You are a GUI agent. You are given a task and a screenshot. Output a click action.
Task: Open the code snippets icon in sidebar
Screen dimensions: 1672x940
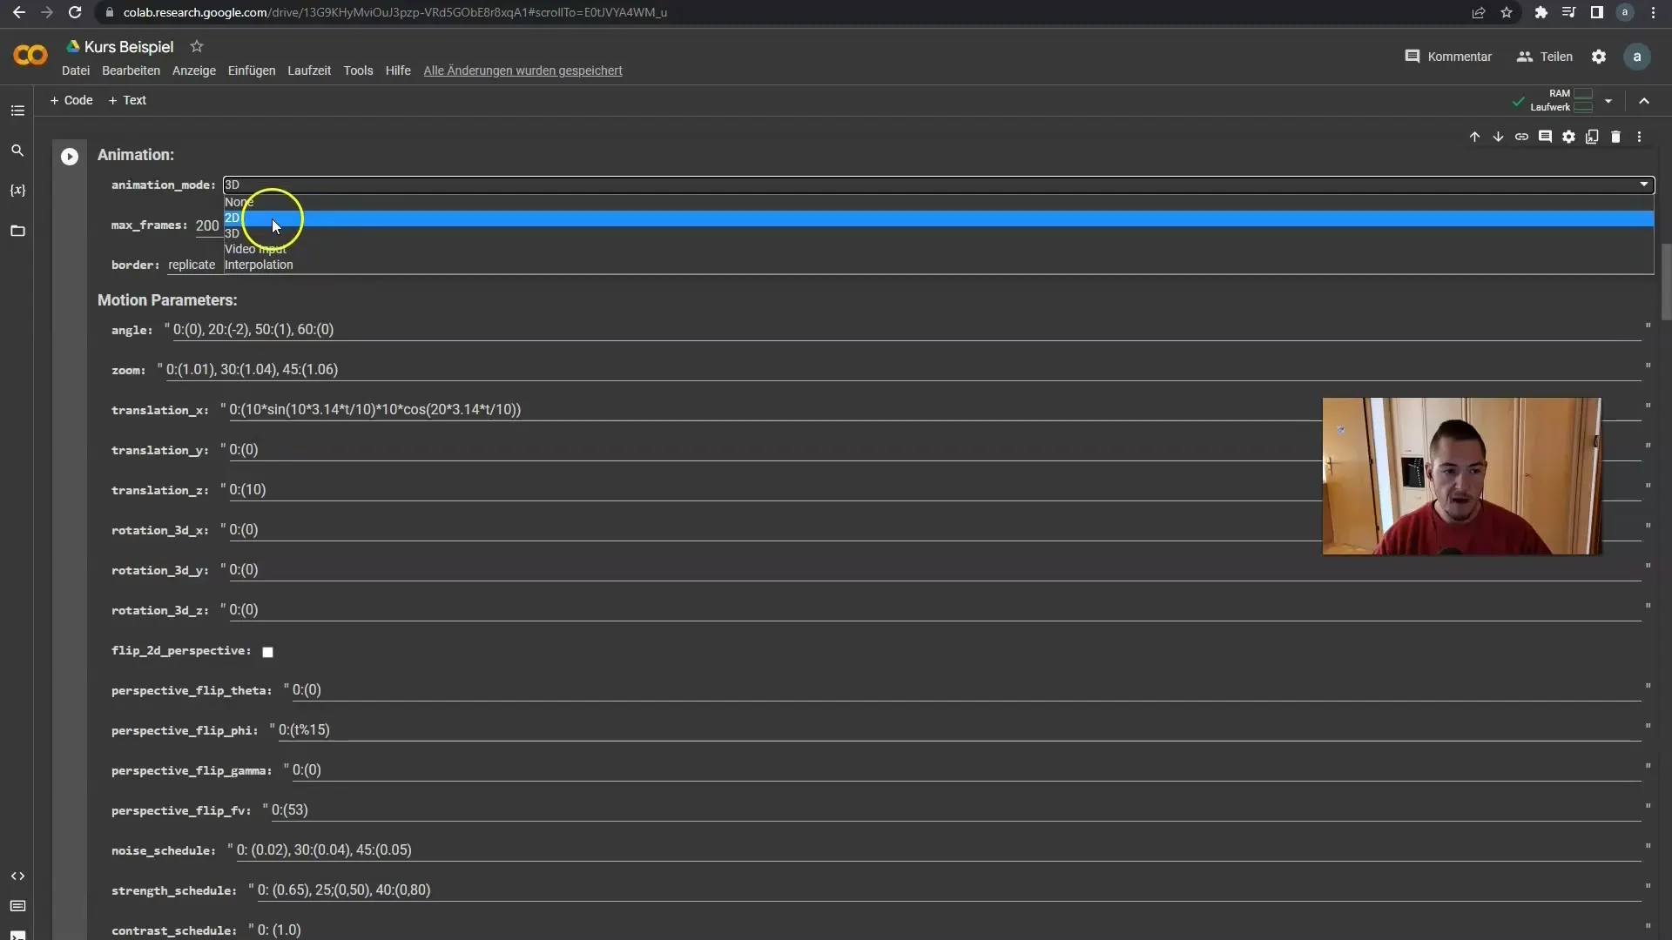pyautogui.click(x=17, y=876)
